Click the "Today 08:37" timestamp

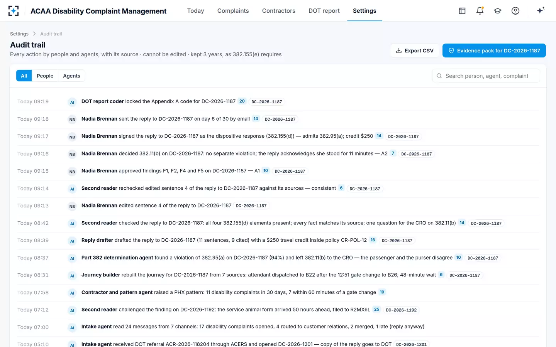tap(33, 258)
